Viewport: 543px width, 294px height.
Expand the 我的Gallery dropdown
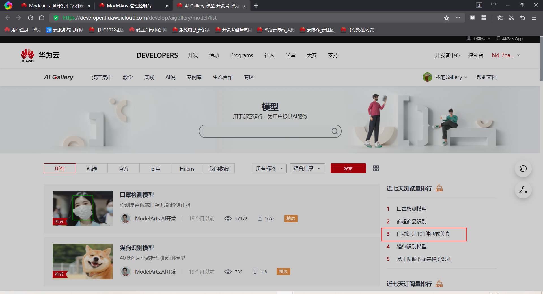(x=451, y=77)
